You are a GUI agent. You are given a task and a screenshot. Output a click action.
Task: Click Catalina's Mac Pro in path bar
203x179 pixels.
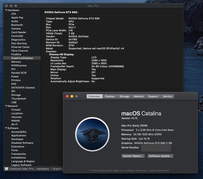coord(21,169)
